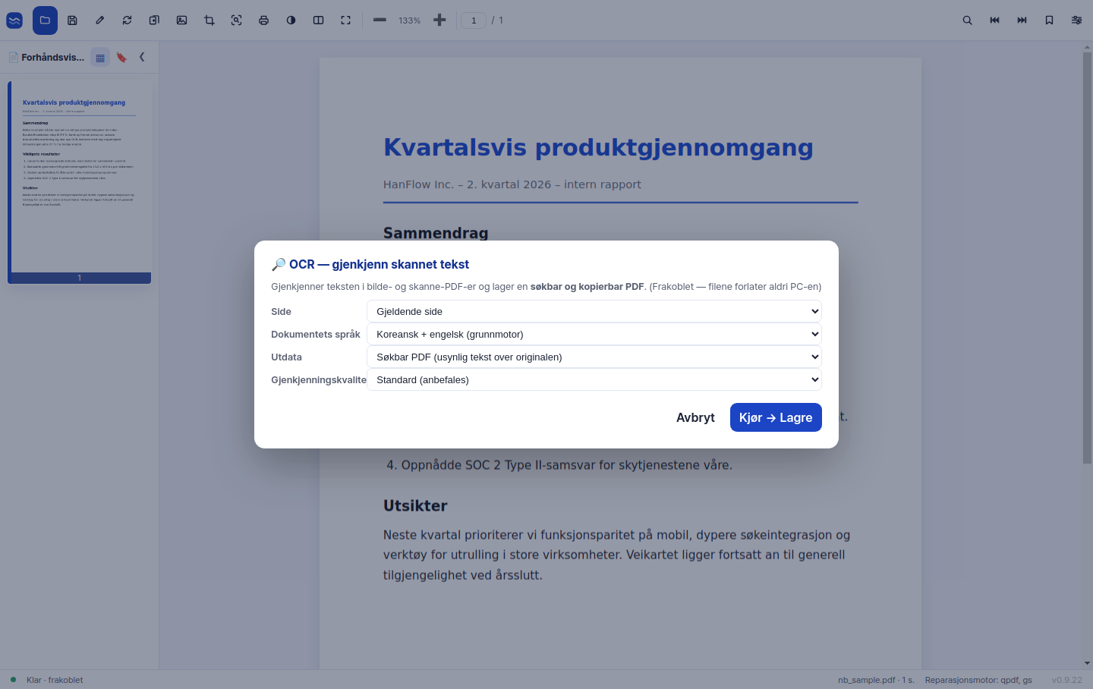The image size is (1093, 689).
Task: Click the Avbryt button
Action: pyautogui.click(x=695, y=417)
